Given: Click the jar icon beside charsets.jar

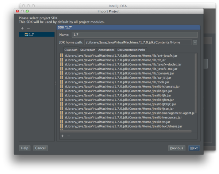Looking at the screenshot, I should pyautogui.click(x=62, y=86).
